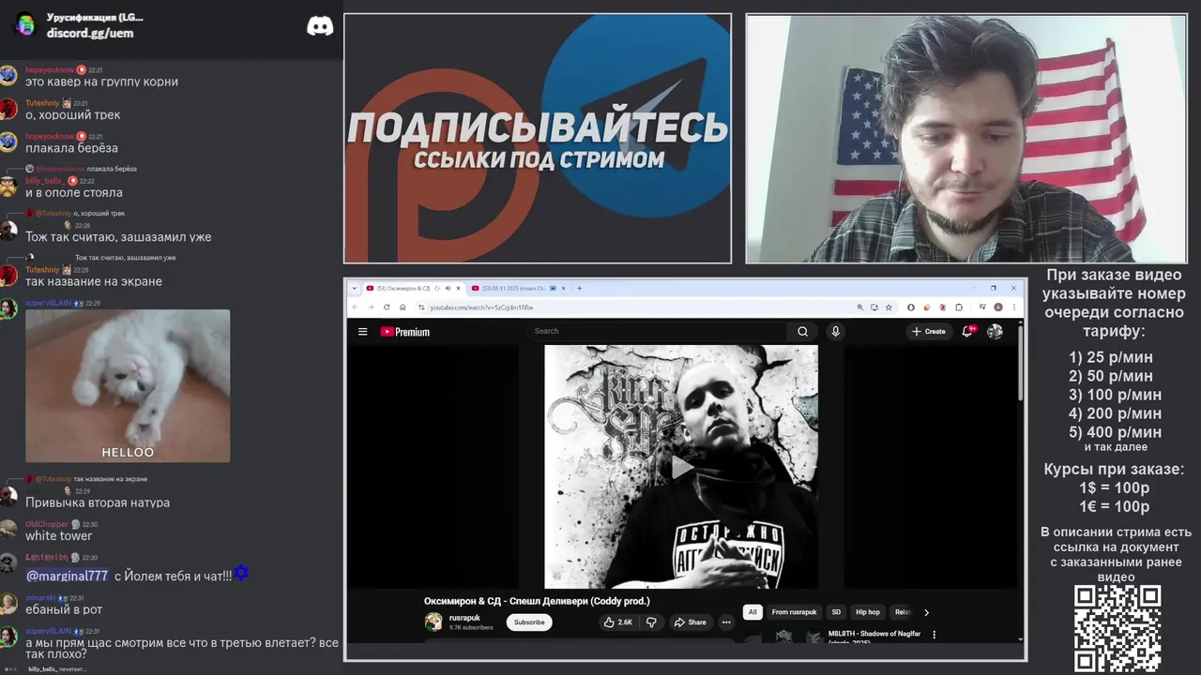Open the YouTube hamburger guide menu
This screenshot has height=675, width=1201.
[x=362, y=331]
